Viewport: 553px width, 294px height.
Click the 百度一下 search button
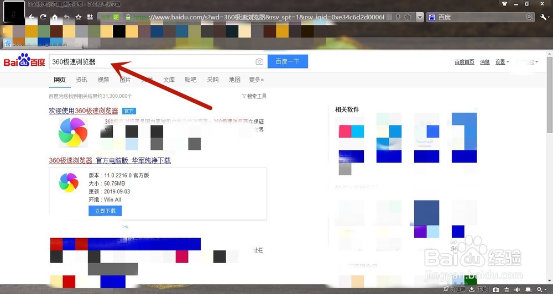point(288,61)
